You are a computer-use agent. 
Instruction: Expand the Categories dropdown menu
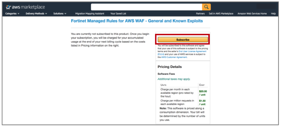(12, 13)
